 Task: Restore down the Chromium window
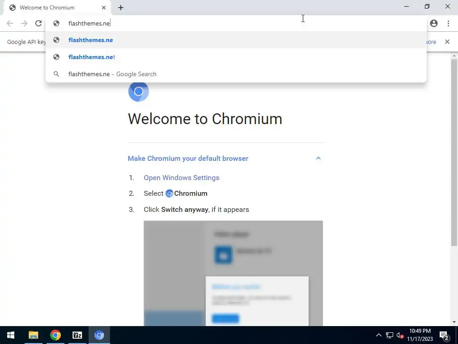point(427,6)
